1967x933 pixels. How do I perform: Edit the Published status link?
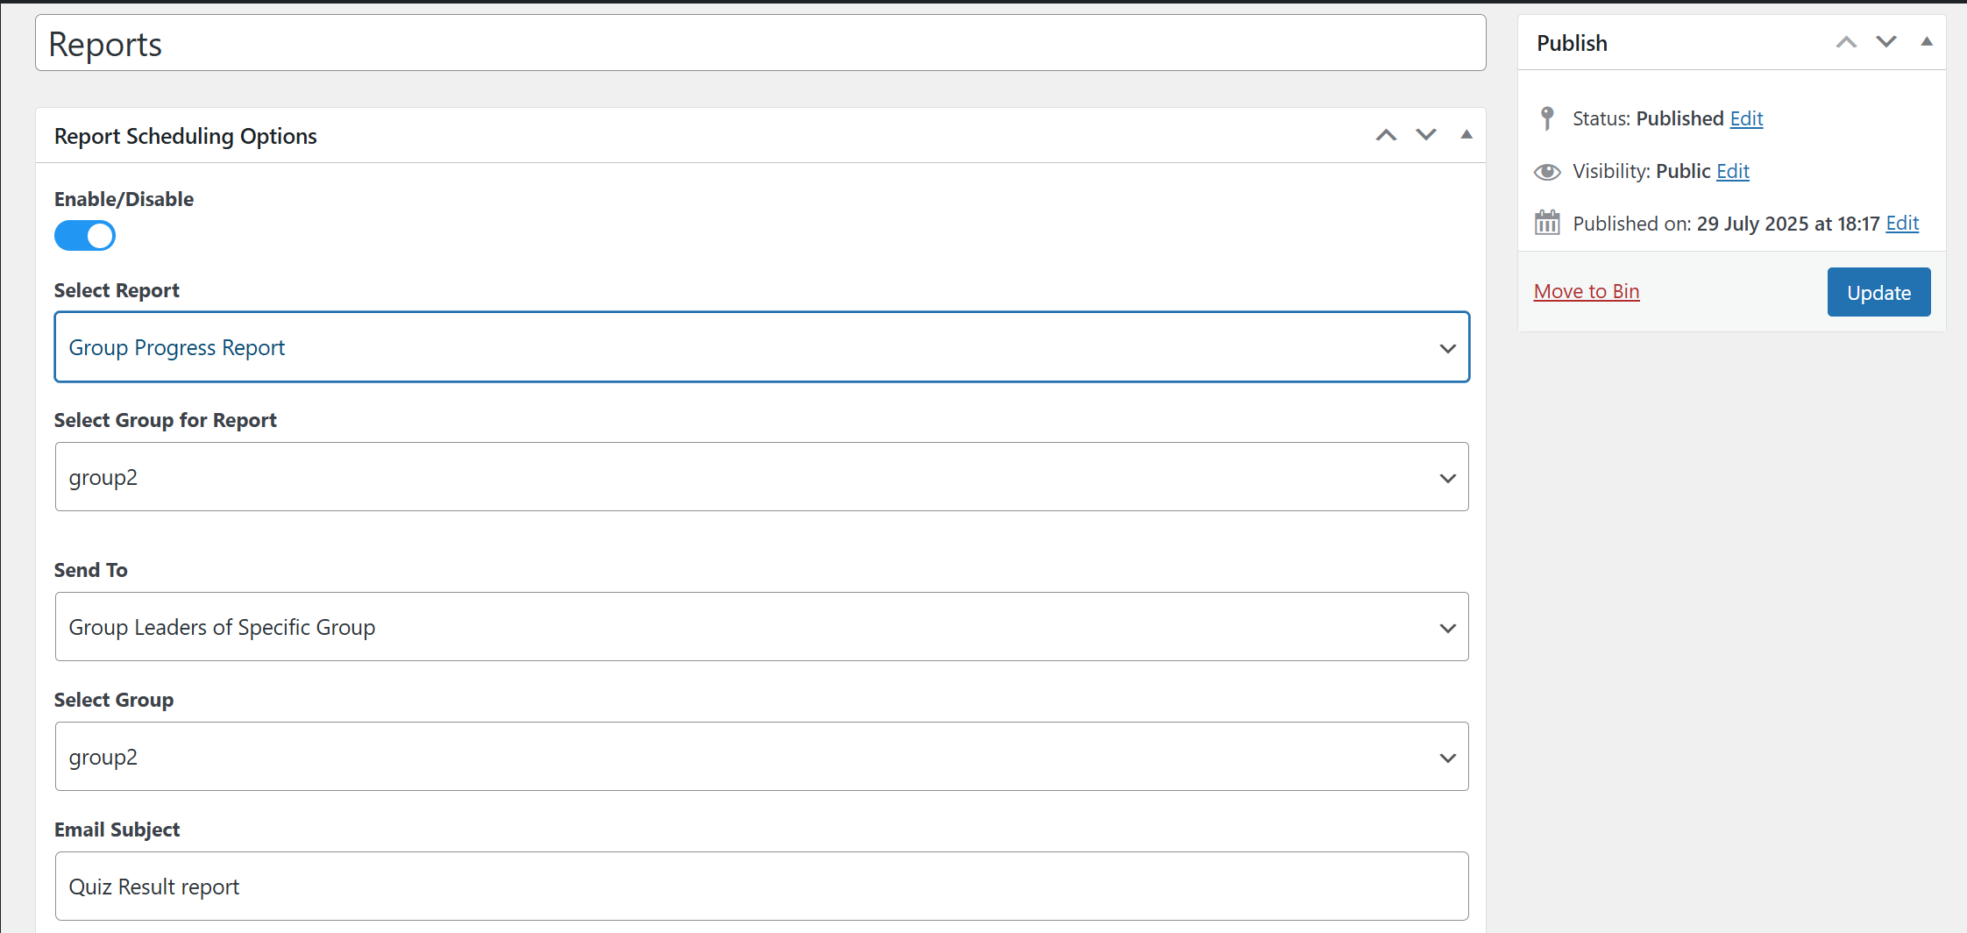click(1746, 118)
